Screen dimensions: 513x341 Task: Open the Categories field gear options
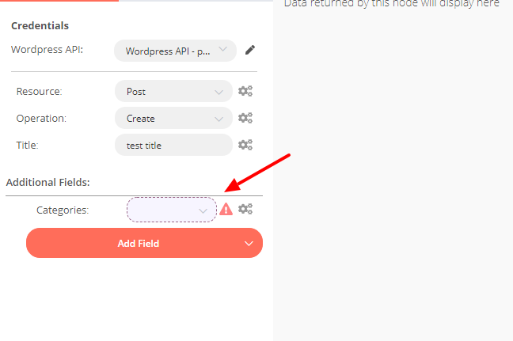(245, 209)
